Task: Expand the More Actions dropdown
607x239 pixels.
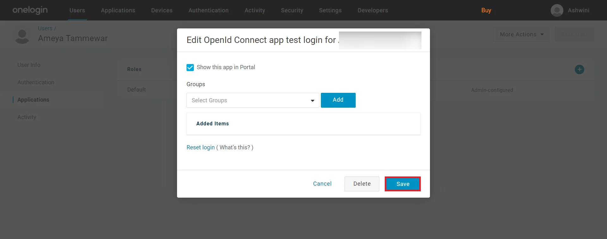Action: [521, 34]
